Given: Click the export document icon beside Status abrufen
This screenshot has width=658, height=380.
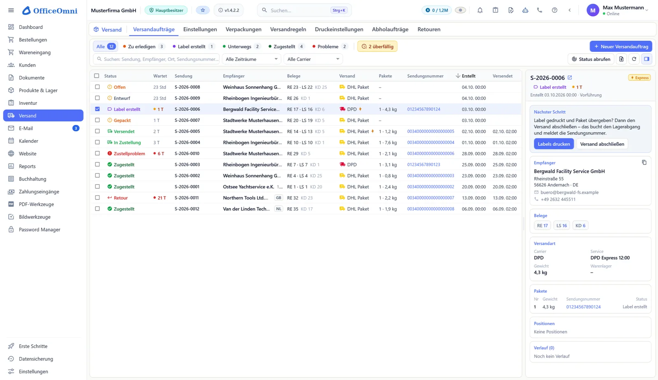Looking at the screenshot, I should click(x=621, y=59).
